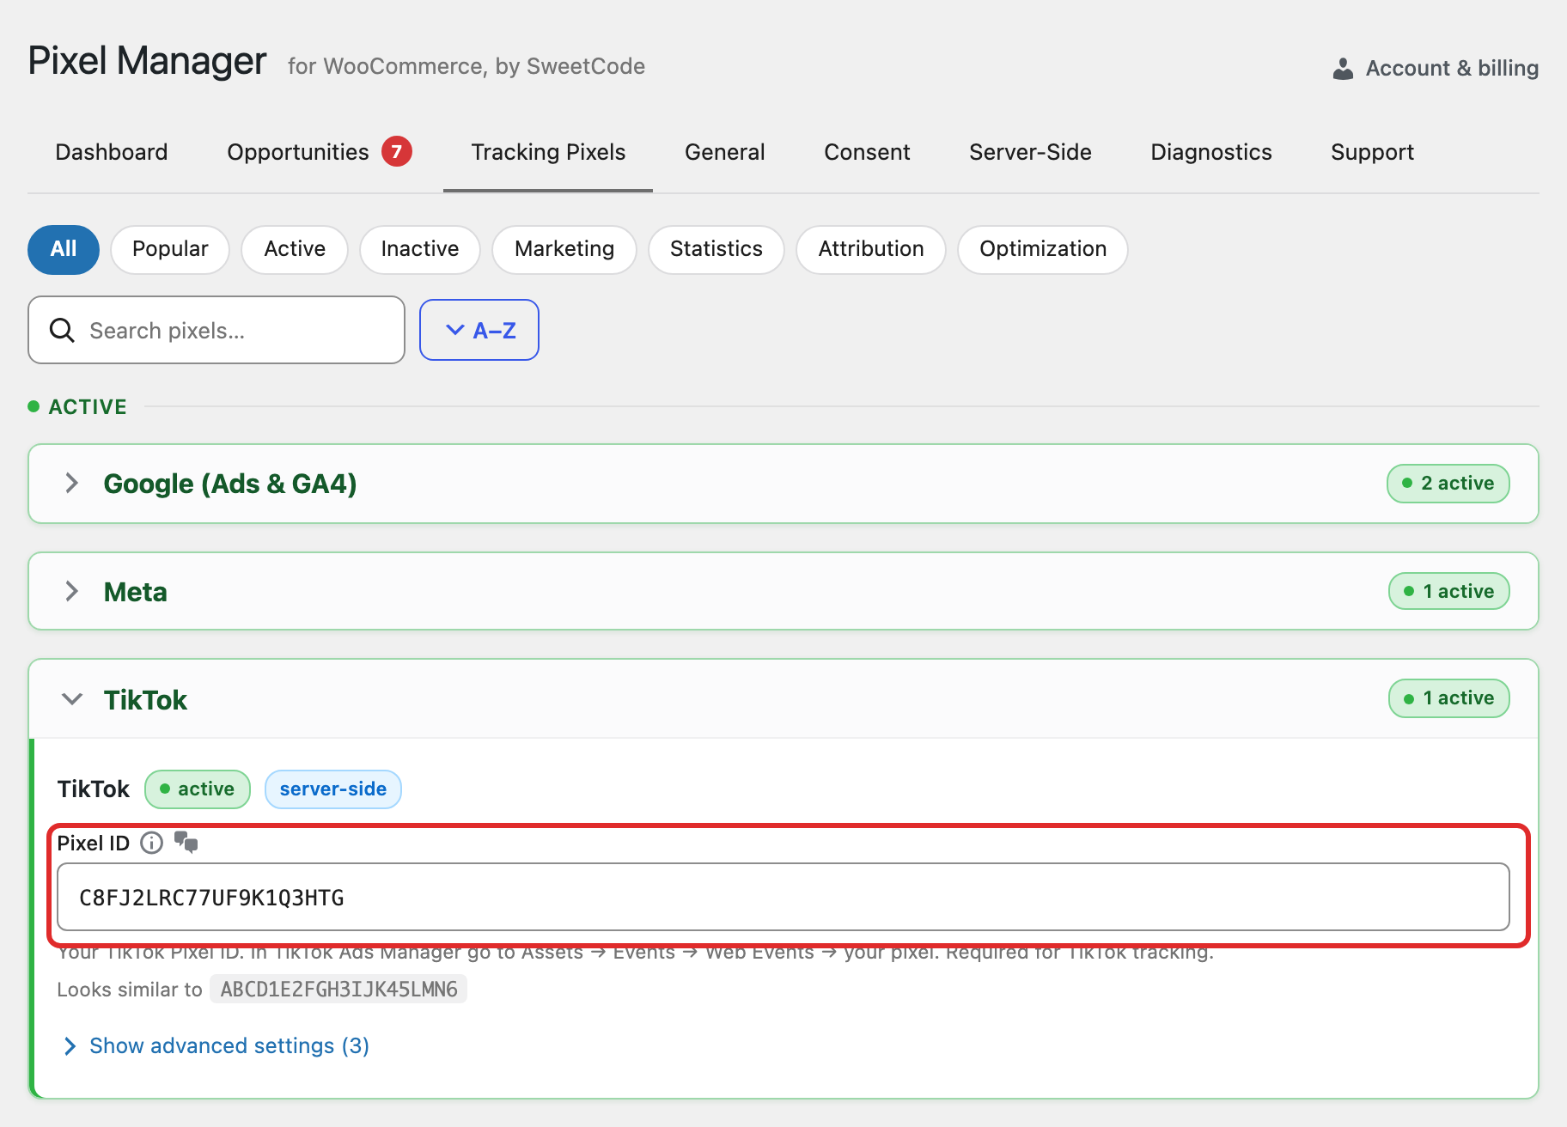The height and width of the screenshot is (1127, 1567).
Task: Click the Pixel Manager title
Action: click(x=147, y=61)
